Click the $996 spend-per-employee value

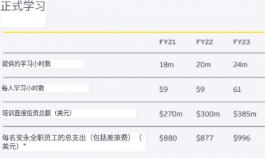pos(242,138)
